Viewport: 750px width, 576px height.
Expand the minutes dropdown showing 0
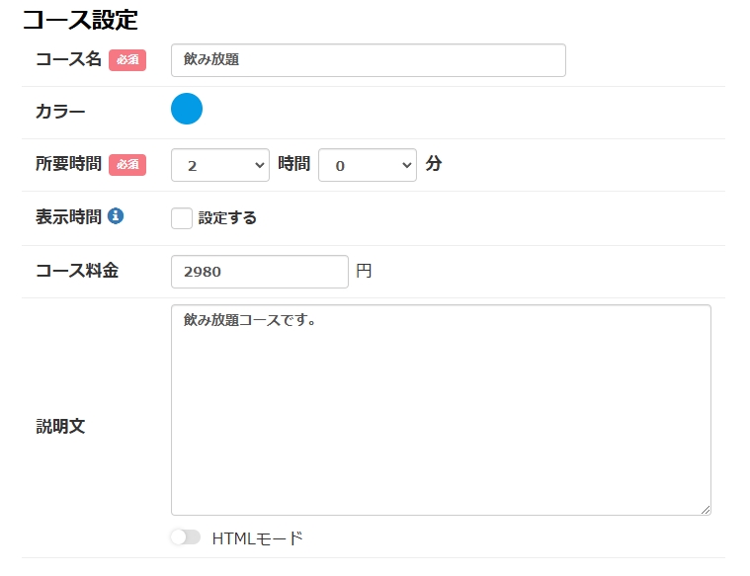(x=368, y=165)
